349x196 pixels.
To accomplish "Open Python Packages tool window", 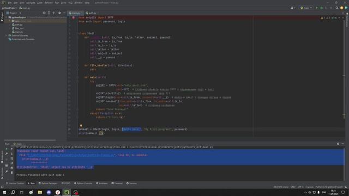I will coord(48,183).
